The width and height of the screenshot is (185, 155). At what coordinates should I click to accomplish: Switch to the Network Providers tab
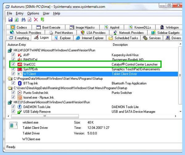[x=128, y=33]
